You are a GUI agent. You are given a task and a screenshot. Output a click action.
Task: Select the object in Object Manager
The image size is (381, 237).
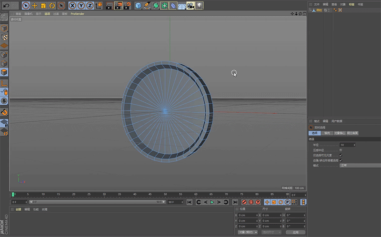pyautogui.click(x=319, y=10)
